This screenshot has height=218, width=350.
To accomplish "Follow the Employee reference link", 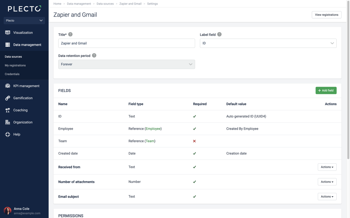I will (153, 129).
